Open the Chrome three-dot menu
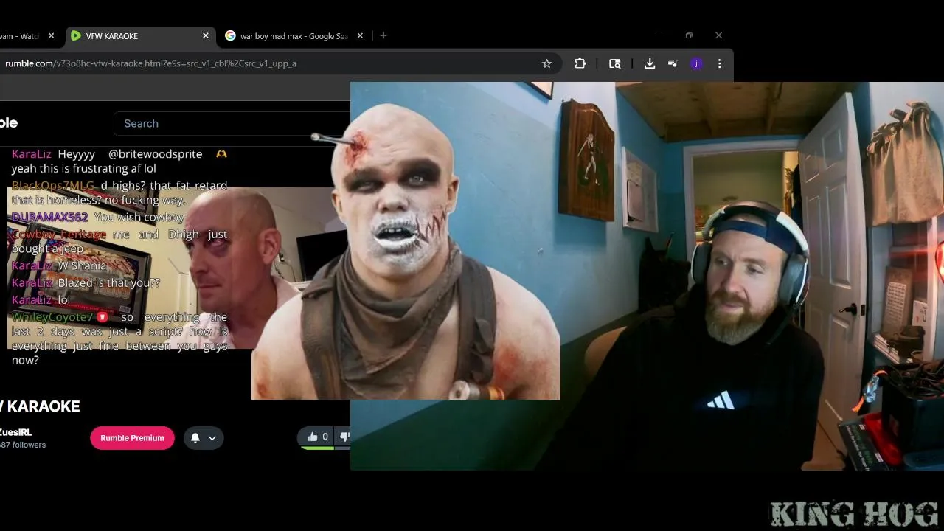 (719, 63)
